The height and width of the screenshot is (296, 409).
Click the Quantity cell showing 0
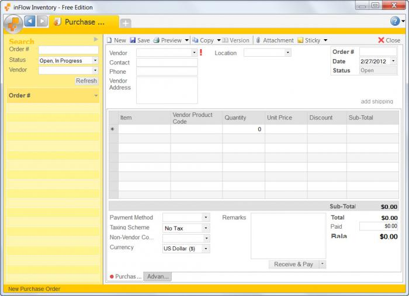[244, 129]
